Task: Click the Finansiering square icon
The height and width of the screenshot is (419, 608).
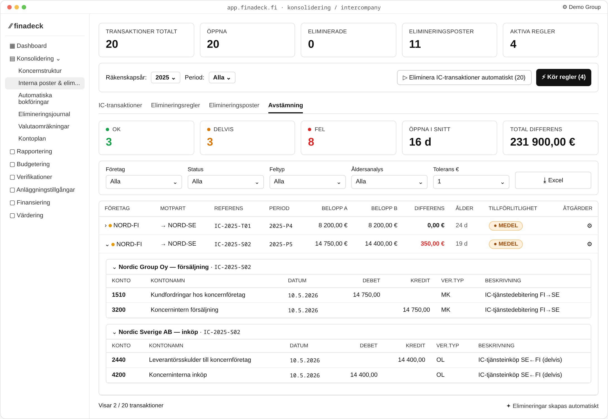Action: click(x=12, y=203)
